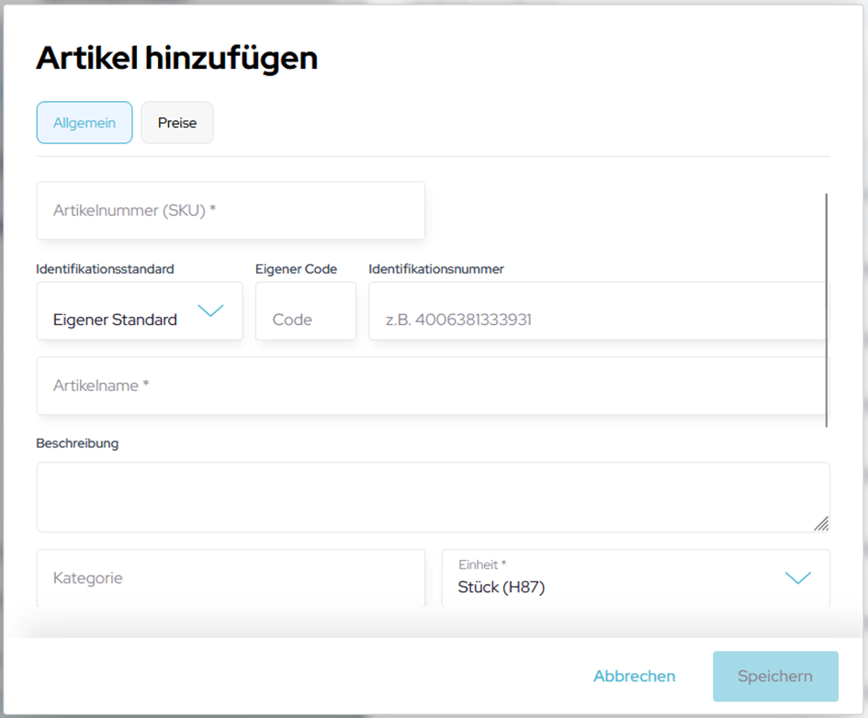Open the Einheit dropdown showing Stück (H87)
The image size is (868, 718).
click(x=615, y=578)
